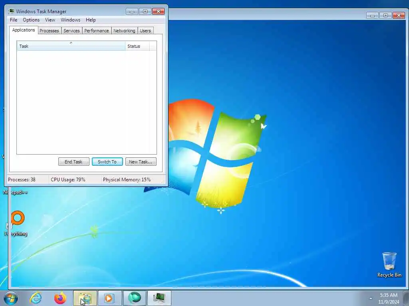Click Task Manager title bar icon
This screenshot has width=409, height=306.
[11, 11]
